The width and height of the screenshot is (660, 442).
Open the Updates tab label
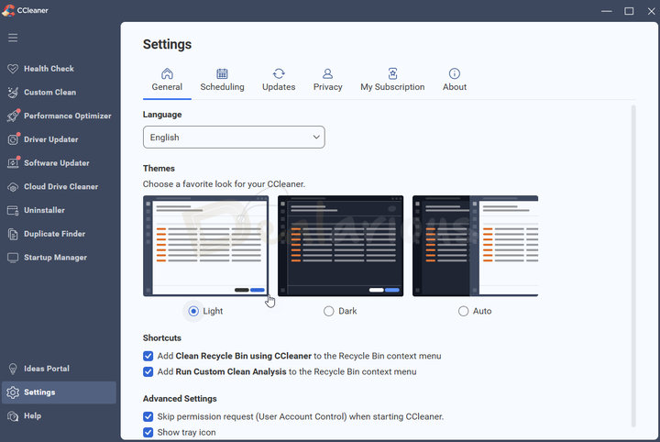coord(279,87)
